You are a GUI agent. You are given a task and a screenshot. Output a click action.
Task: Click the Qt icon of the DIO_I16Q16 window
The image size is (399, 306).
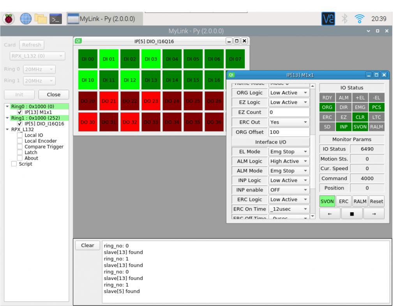(78, 41)
